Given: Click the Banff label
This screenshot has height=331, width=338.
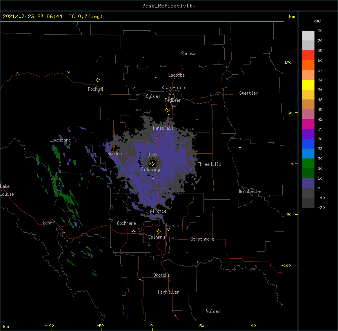Looking at the screenshot, I should (x=49, y=223).
